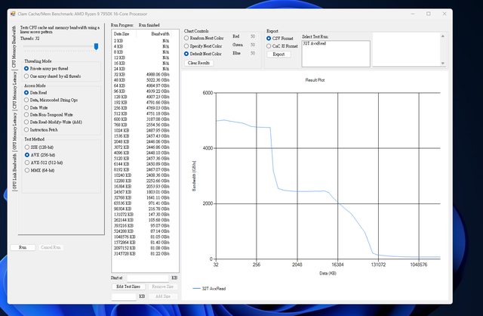
Task: Go to the GPU Link Bandwidth tab
Action: (14, 170)
